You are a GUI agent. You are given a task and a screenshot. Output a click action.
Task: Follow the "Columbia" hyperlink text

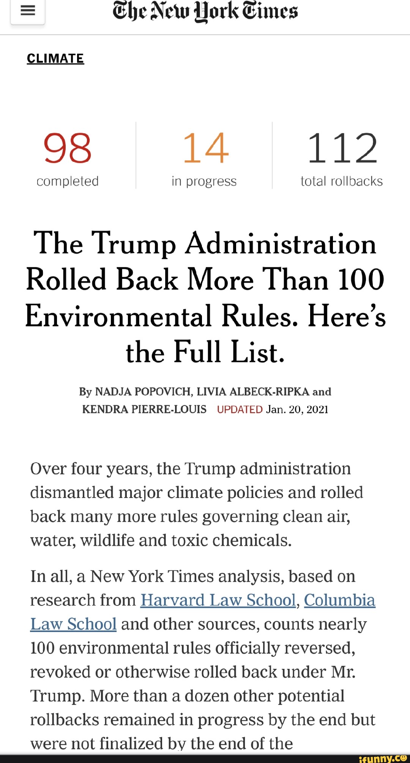[339, 600]
